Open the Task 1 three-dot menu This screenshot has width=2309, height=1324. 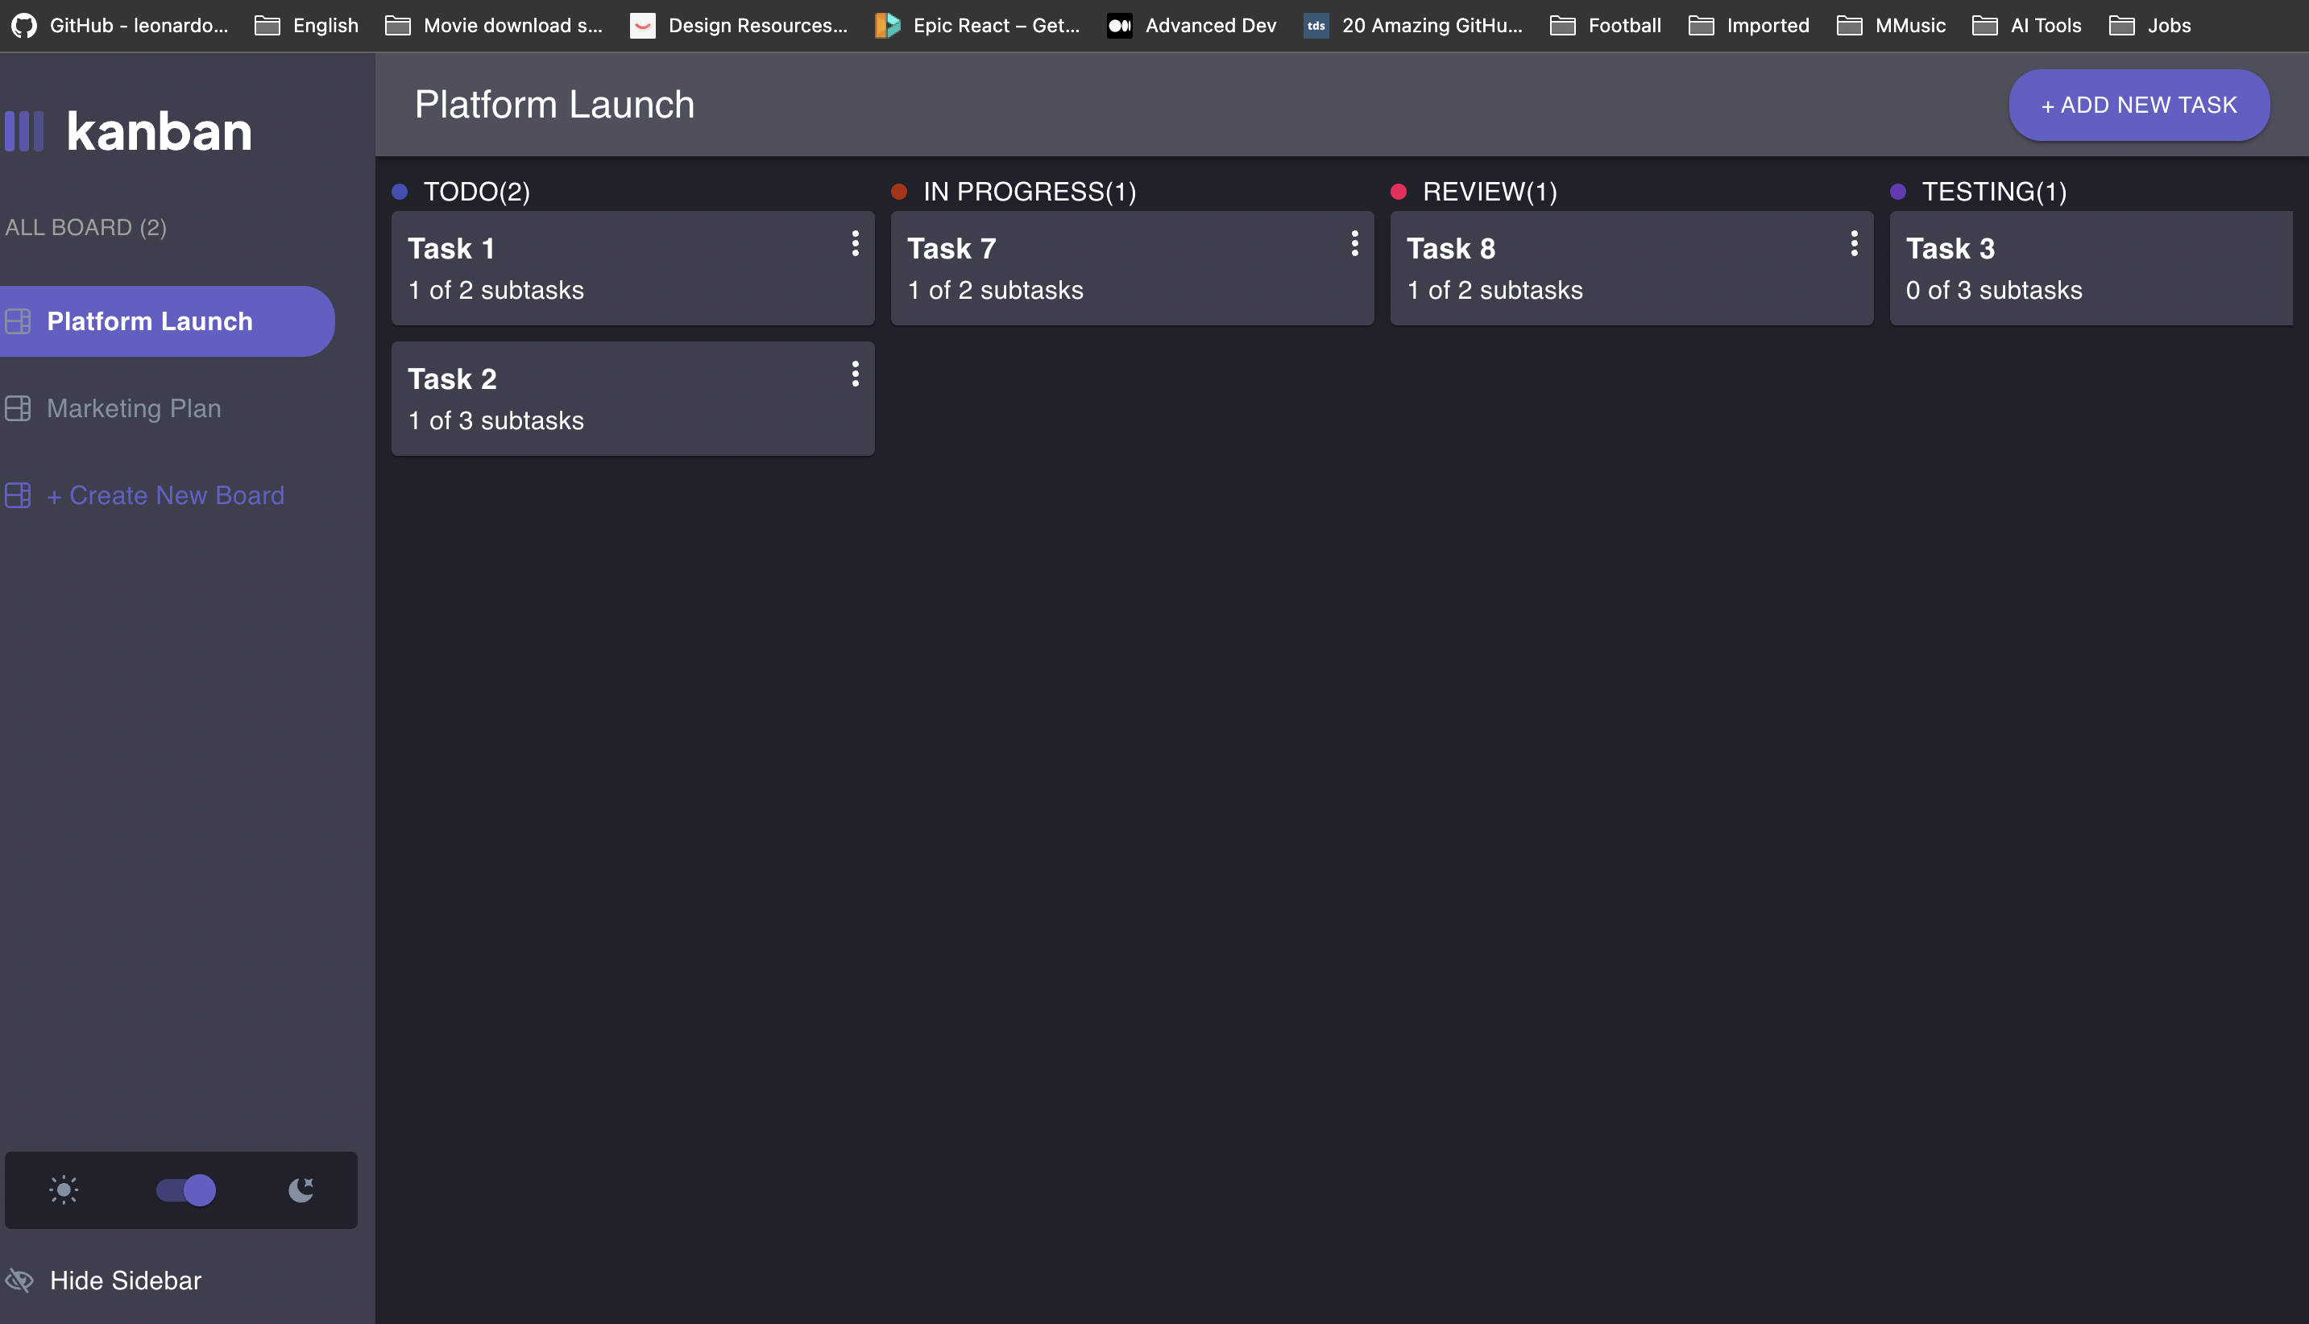coord(855,244)
